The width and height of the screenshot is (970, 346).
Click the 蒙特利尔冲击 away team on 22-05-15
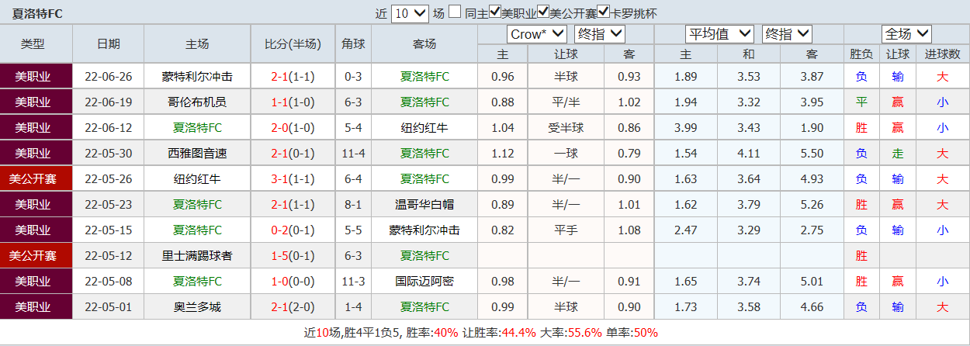pos(424,230)
